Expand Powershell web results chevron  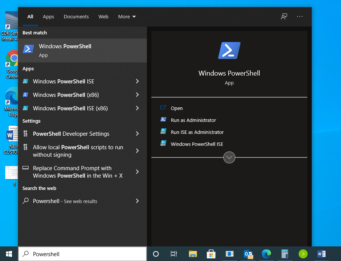click(x=137, y=201)
